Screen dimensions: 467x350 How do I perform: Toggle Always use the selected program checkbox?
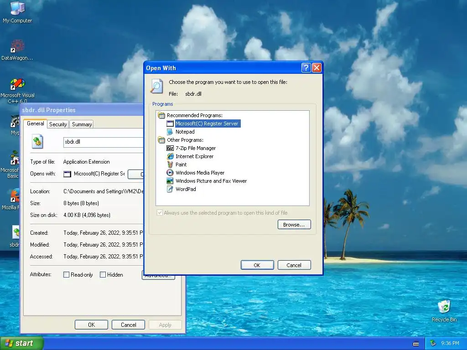[160, 213]
